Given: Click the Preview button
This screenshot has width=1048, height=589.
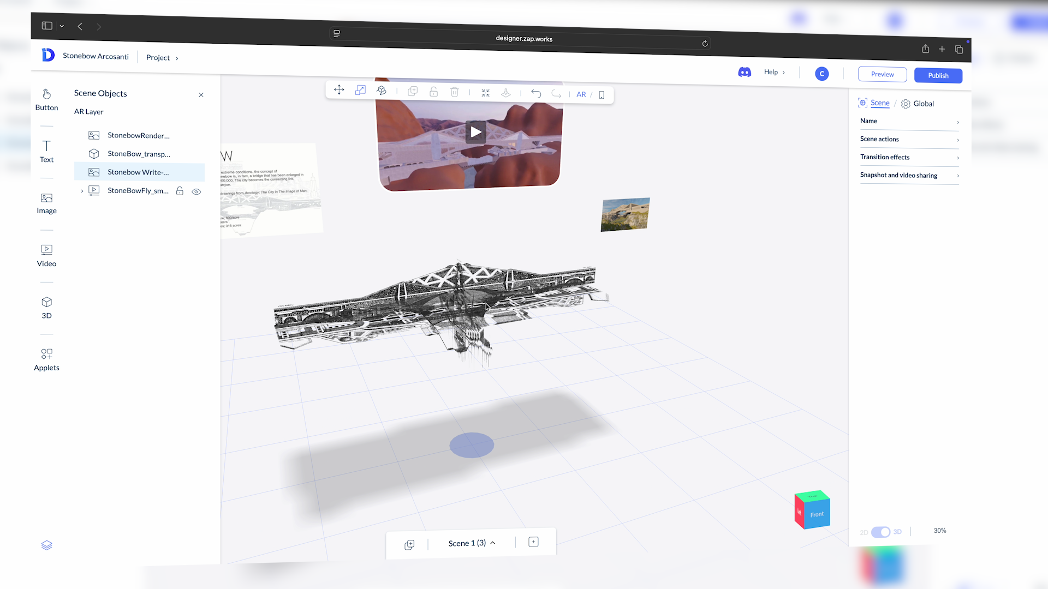Looking at the screenshot, I should point(882,75).
